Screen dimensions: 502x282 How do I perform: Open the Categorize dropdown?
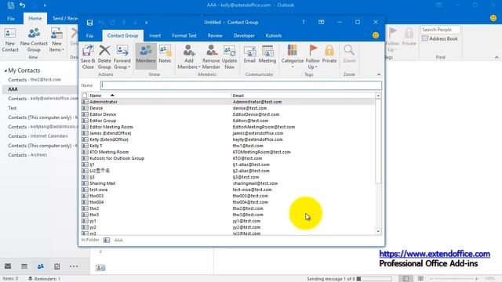click(x=293, y=57)
